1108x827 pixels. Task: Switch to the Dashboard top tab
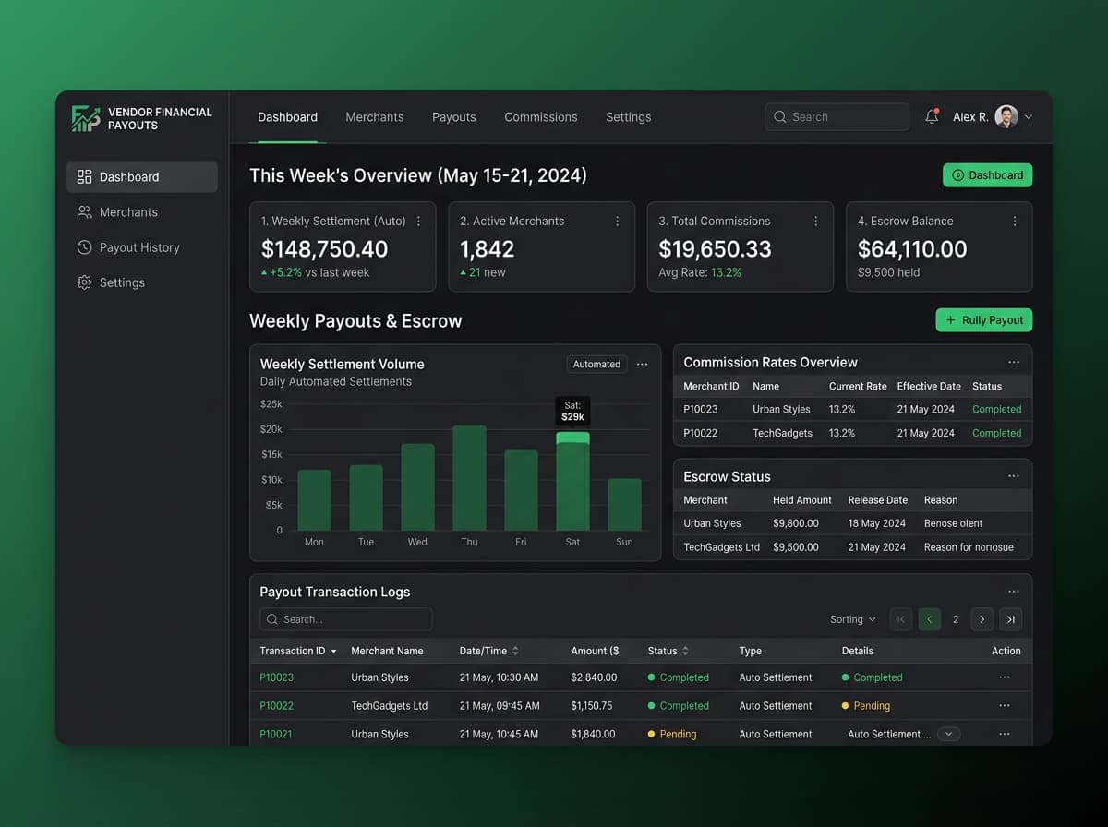pyautogui.click(x=287, y=117)
